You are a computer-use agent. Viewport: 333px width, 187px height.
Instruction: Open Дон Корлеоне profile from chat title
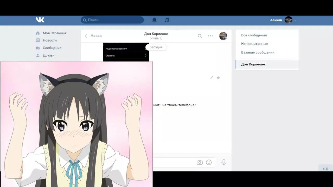coord(156,34)
